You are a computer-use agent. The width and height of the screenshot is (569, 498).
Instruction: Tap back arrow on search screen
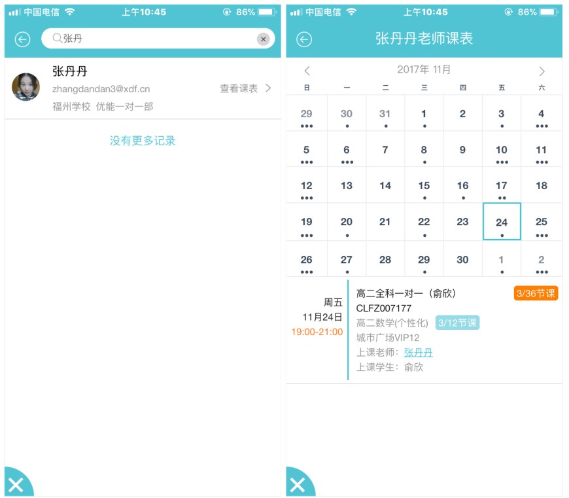tap(22, 39)
